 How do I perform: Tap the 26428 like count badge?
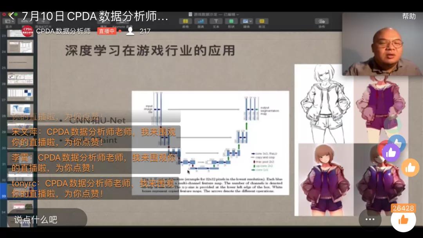(x=403, y=208)
